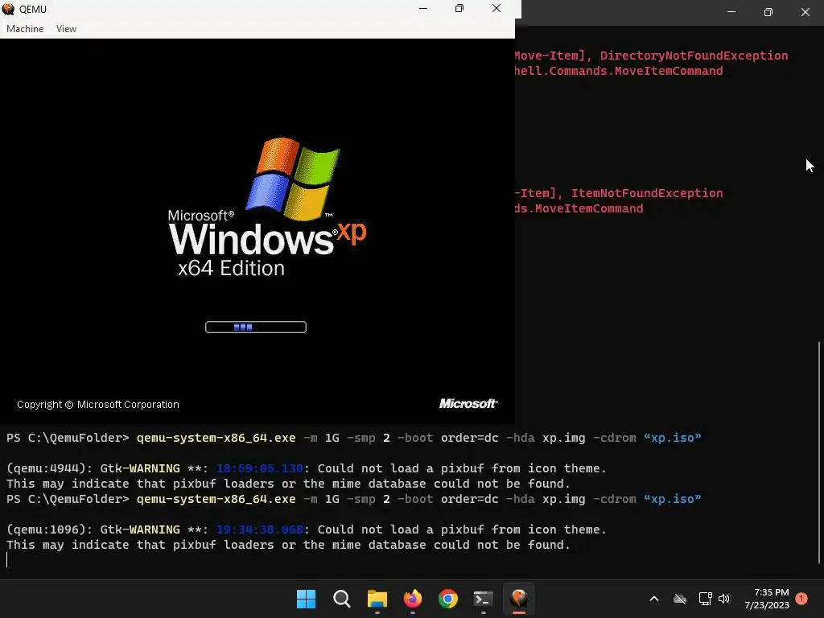Click the first "xp.iso" argument text
This screenshot has width=824, height=618.
pyautogui.click(x=672, y=438)
